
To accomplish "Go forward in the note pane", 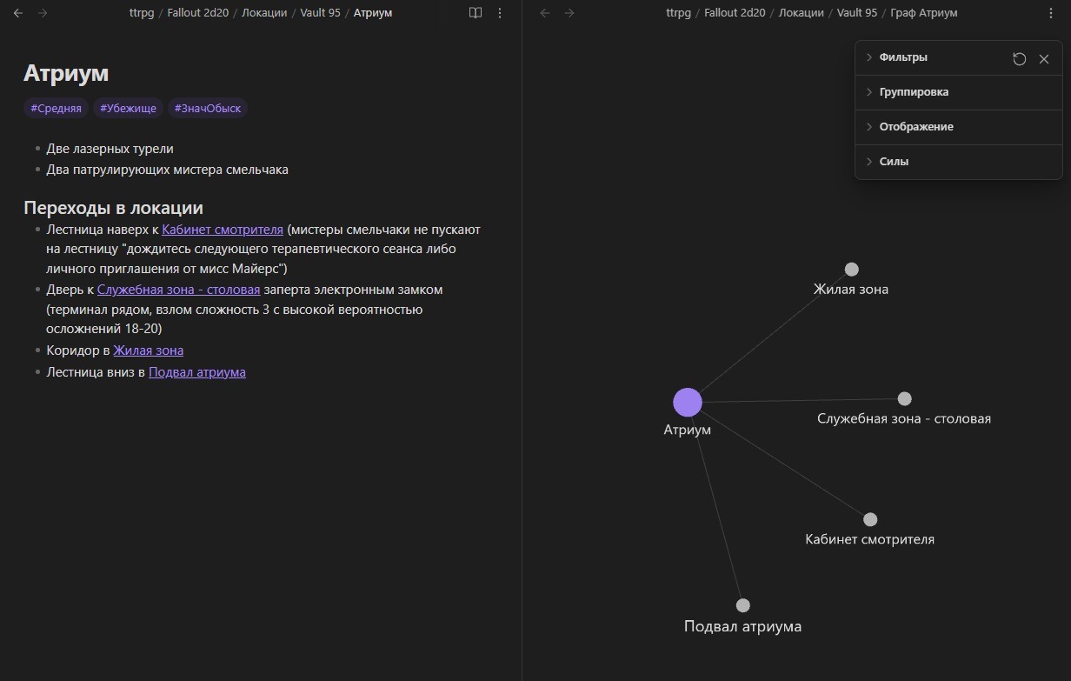I will (x=43, y=13).
